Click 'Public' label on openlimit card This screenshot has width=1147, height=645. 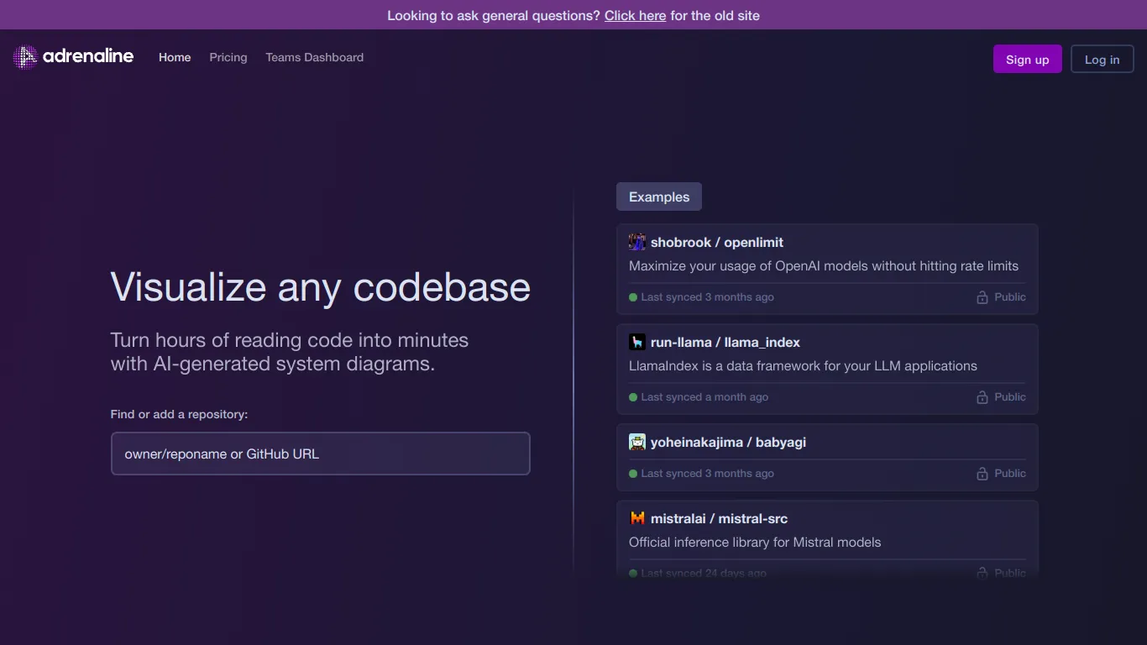click(x=1010, y=297)
